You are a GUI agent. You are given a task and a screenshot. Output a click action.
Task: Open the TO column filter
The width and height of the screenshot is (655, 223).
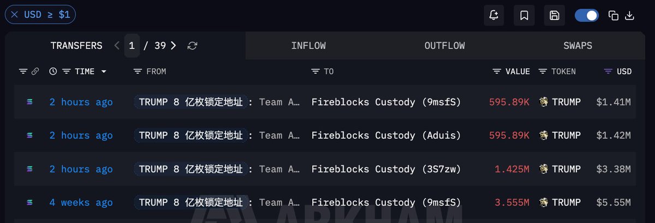point(315,72)
